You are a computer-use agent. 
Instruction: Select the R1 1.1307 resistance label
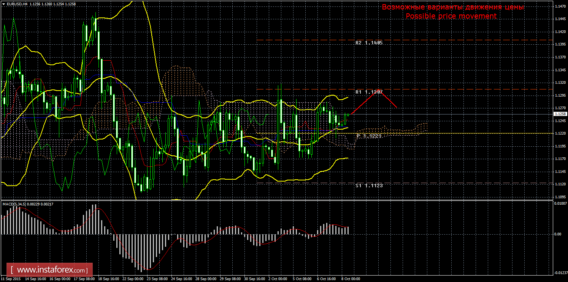coord(369,92)
